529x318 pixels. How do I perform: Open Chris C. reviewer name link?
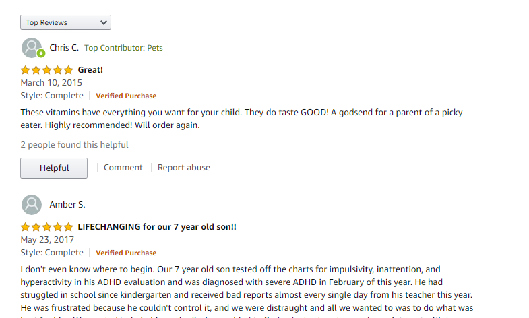tap(64, 48)
